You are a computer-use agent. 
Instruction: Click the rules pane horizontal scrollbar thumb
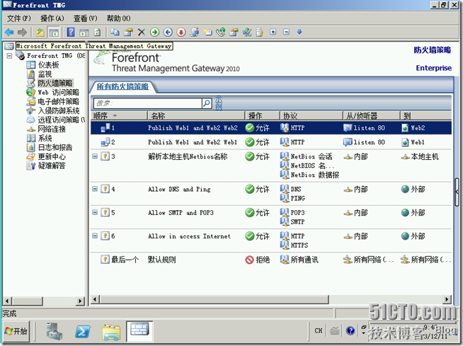[x=215, y=299]
